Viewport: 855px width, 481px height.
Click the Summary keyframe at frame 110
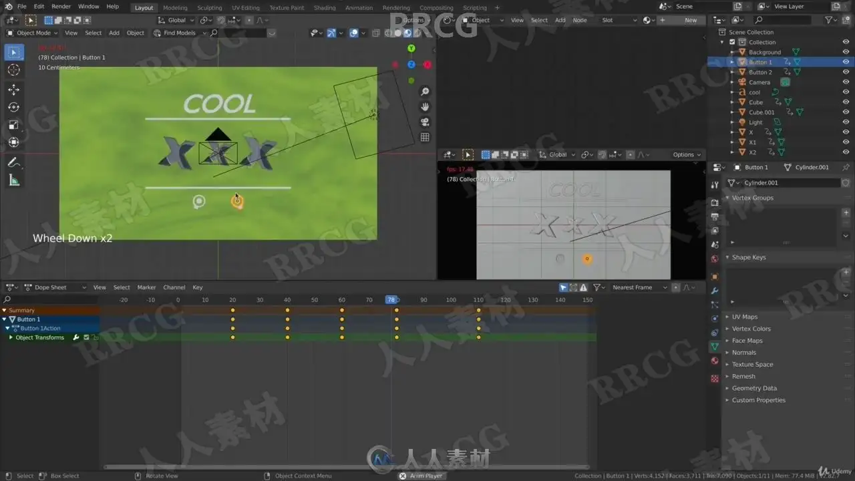click(x=478, y=310)
